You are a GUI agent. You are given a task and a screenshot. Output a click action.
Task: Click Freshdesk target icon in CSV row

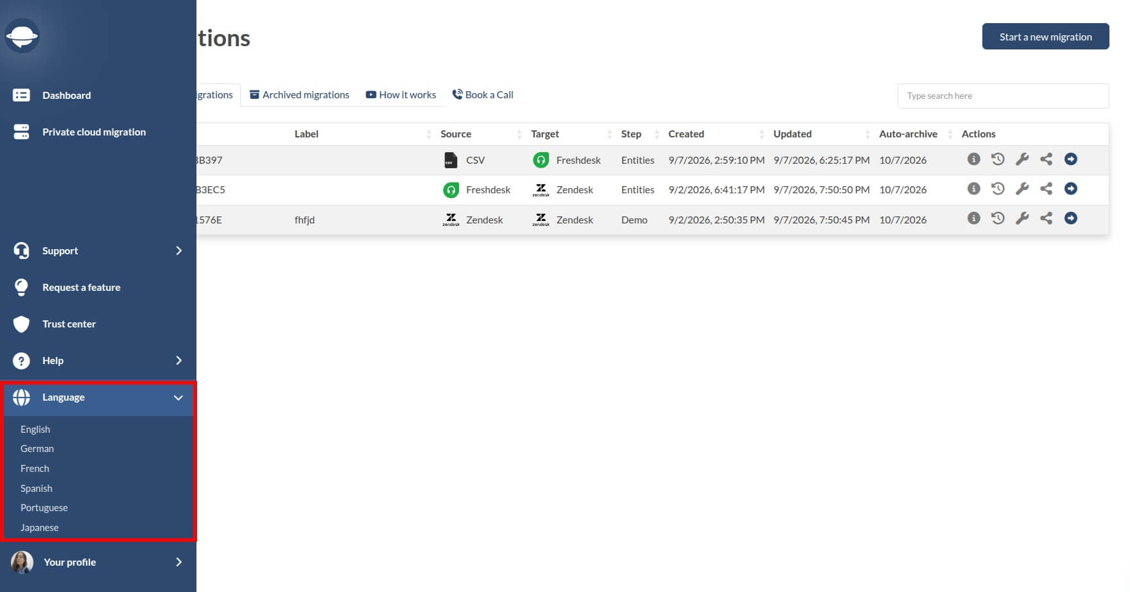click(x=541, y=160)
